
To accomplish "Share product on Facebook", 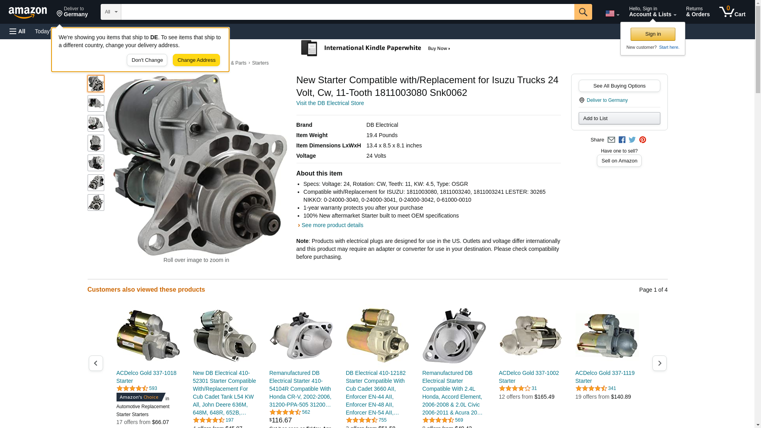I will point(622,140).
